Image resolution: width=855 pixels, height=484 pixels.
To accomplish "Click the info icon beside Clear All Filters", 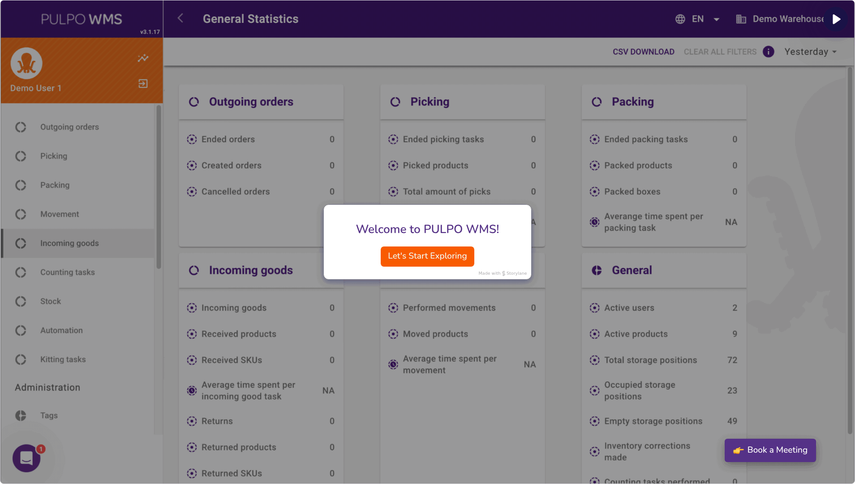I will [768, 52].
